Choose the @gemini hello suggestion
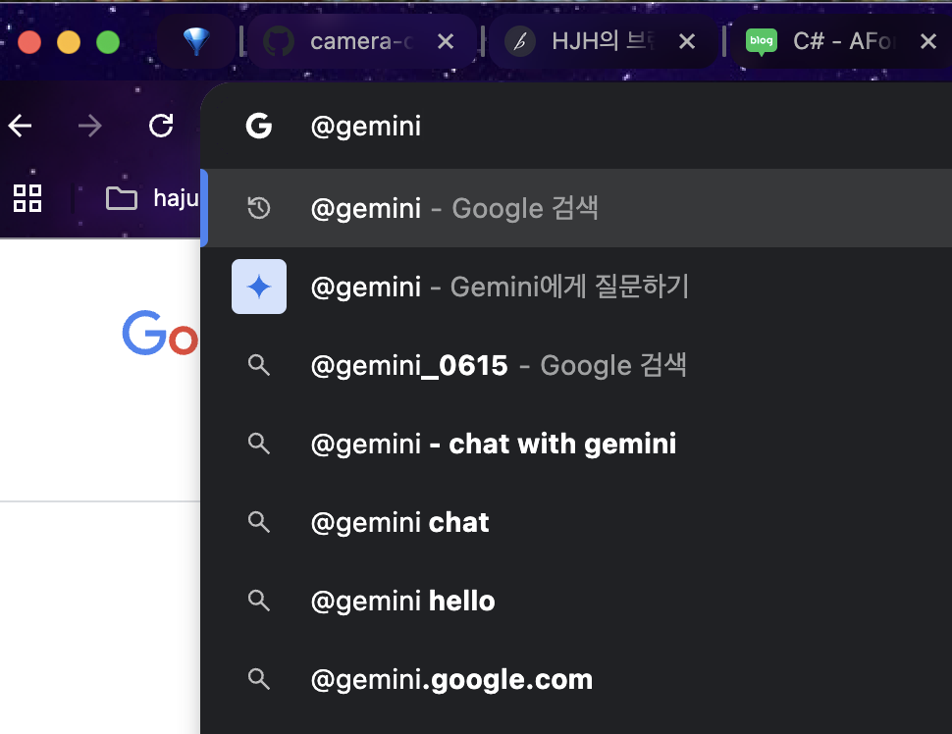952x734 pixels. 576,601
